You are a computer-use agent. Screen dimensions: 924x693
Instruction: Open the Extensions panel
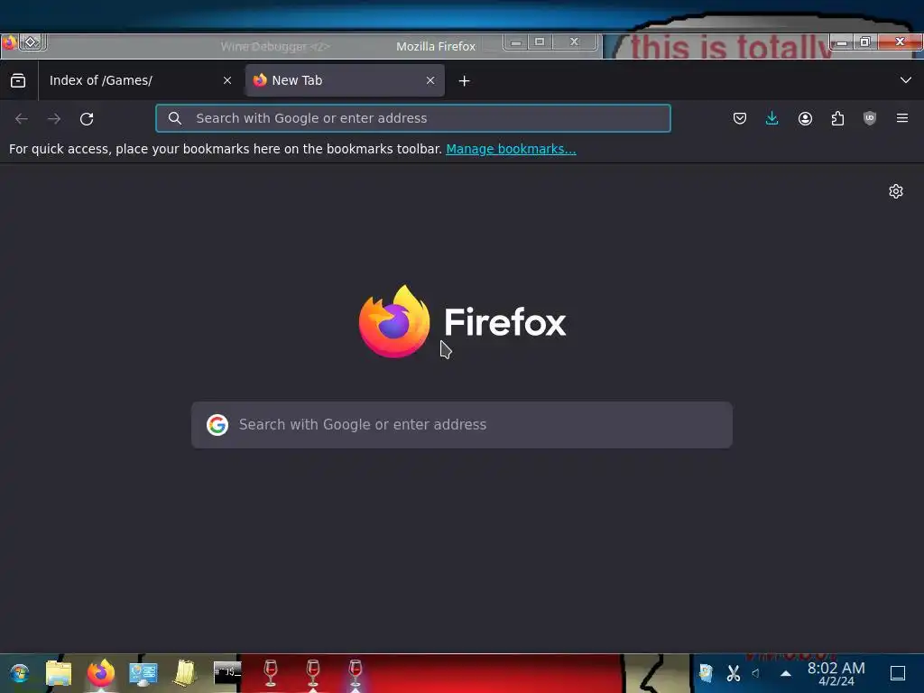[x=837, y=118]
